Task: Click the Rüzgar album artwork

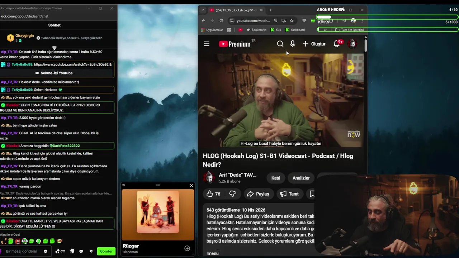Action: (x=158, y=212)
